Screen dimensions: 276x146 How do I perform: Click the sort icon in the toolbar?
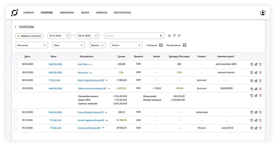[x=179, y=36]
